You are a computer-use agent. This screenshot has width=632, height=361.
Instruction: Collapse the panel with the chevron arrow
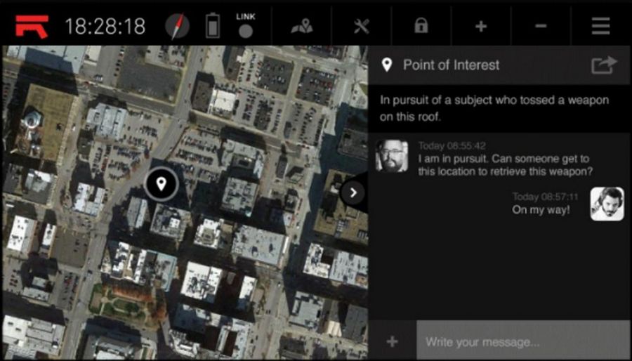coord(353,192)
